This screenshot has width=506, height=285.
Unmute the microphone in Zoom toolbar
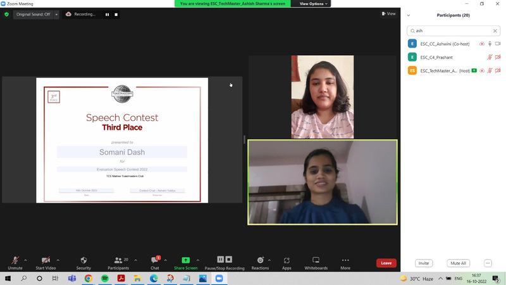coord(15,263)
